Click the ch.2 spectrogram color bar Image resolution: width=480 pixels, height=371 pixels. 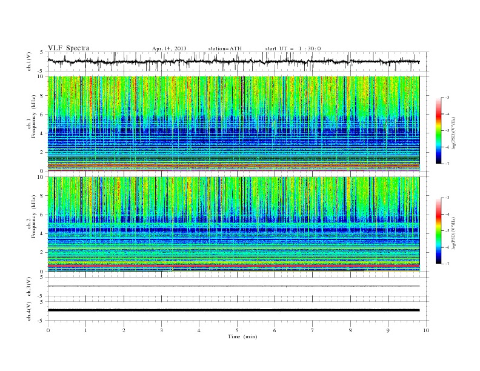pos(438,230)
